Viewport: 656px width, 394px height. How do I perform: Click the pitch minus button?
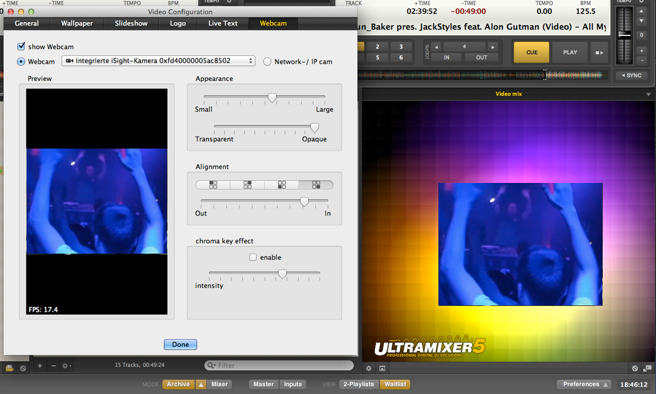click(x=641, y=61)
